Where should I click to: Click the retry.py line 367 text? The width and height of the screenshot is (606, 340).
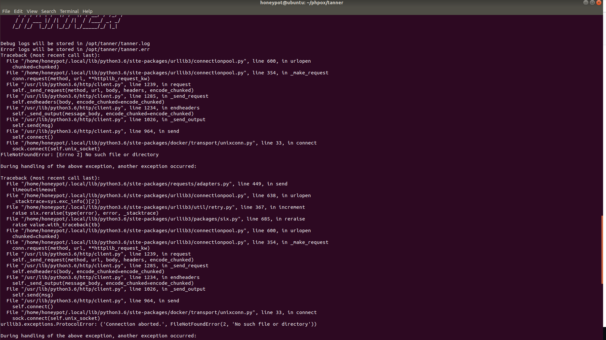tap(156, 207)
